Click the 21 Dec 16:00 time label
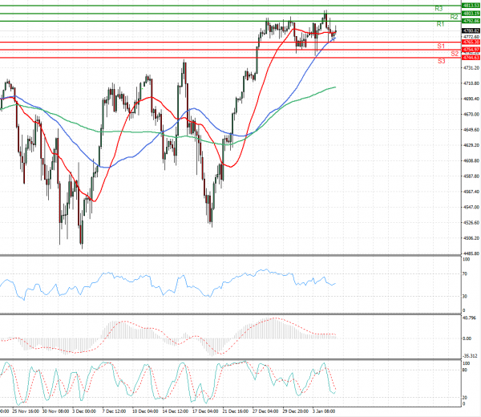Image resolution: width=481 pixels, height=417 pixels. click(x=235, y=411)
